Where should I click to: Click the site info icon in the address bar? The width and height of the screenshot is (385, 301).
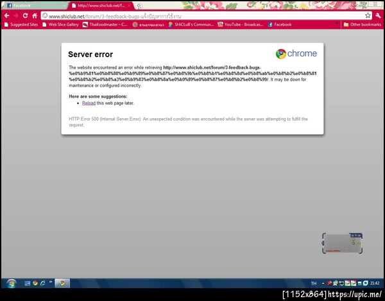click(45, 15)
